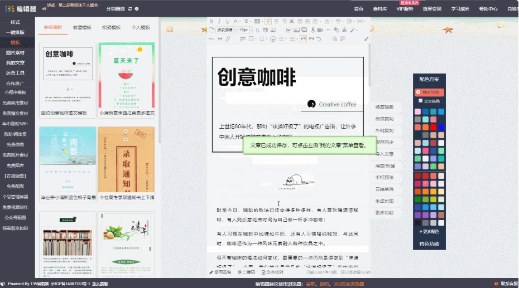Click the plus icon beside #EF7060
This screenshot has width=519, height=288.
[x=418, y=92]
